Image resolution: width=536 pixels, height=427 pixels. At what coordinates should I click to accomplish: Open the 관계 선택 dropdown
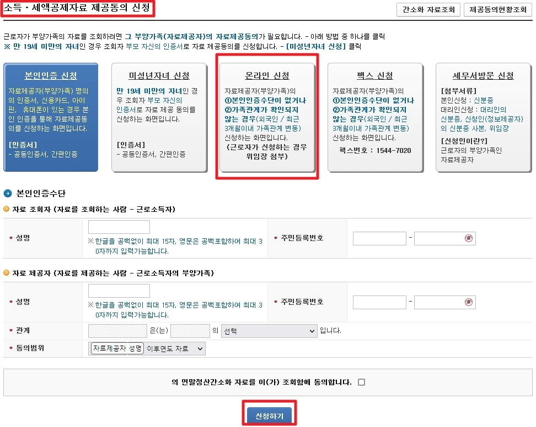point(269,331)
